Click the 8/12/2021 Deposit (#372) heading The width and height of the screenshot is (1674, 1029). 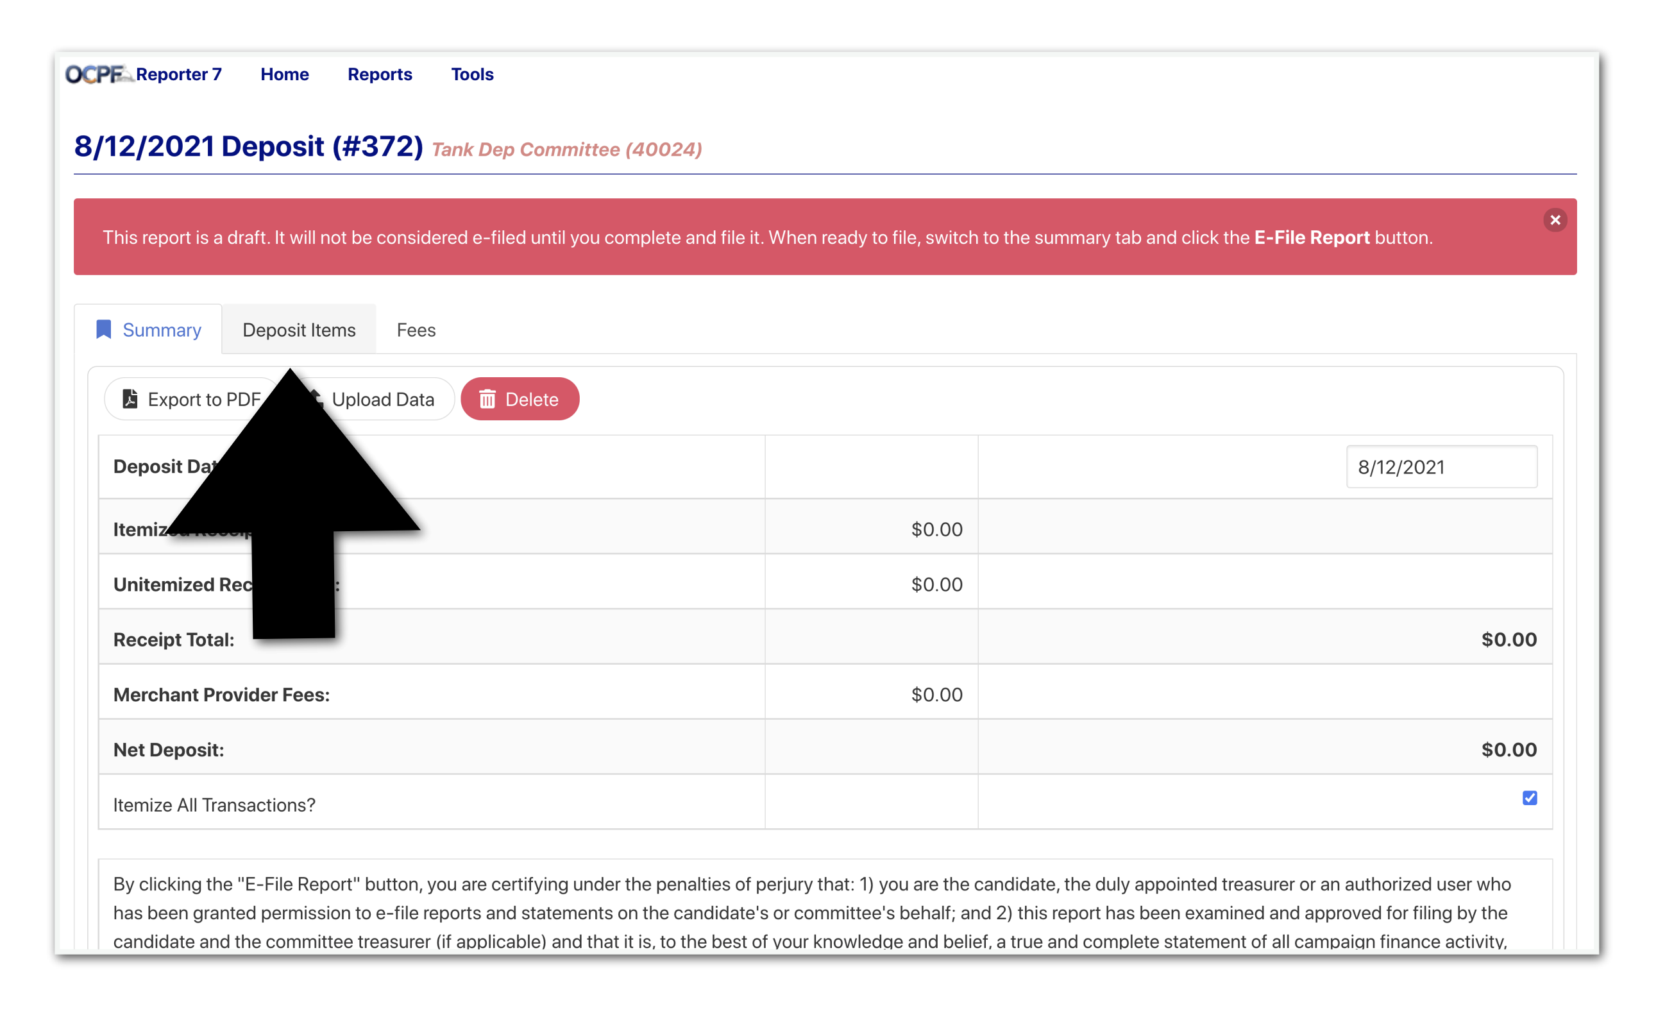[248, 146]
